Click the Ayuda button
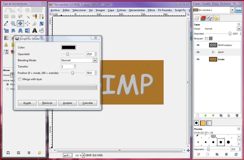244x160 pixels. click(27, 103)
